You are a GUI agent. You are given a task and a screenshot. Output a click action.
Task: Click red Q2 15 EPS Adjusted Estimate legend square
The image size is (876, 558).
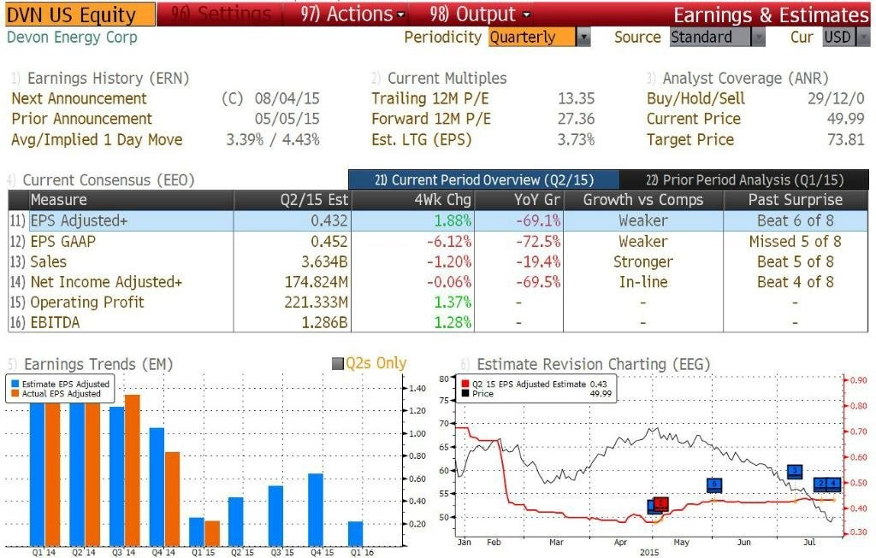pos(465,384)
